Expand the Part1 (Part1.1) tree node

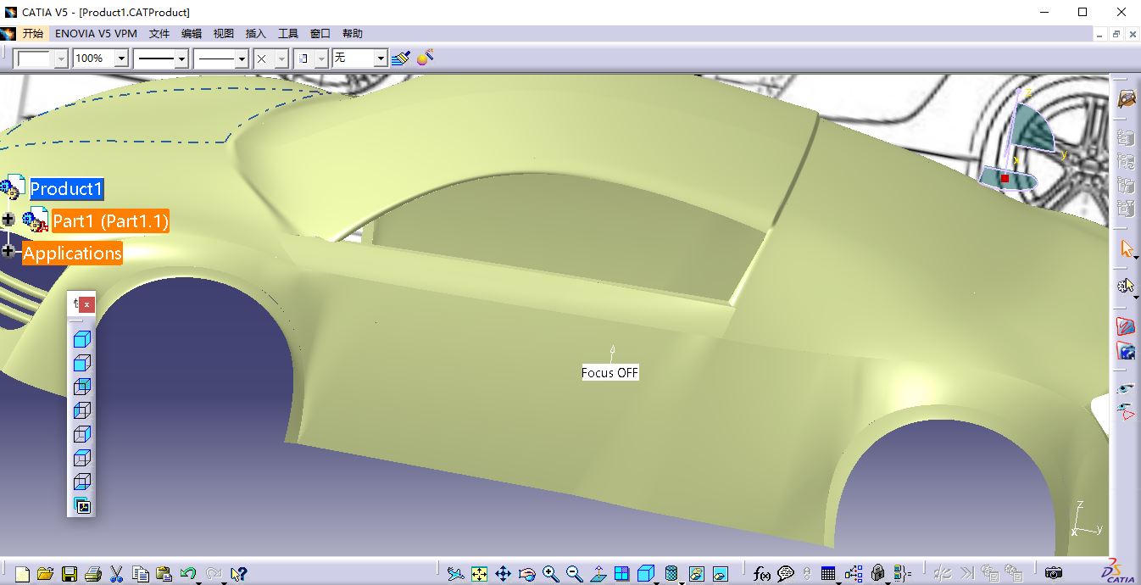click(x=8, y=220)
